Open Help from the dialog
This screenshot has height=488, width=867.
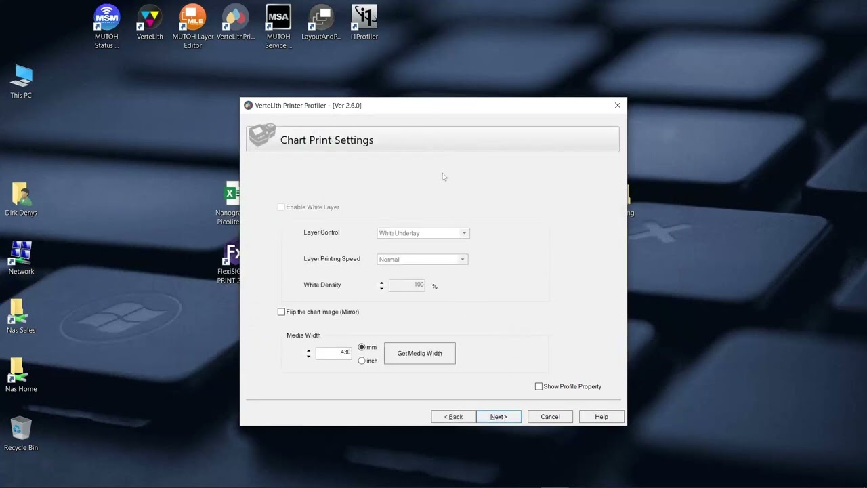(601, 417)
